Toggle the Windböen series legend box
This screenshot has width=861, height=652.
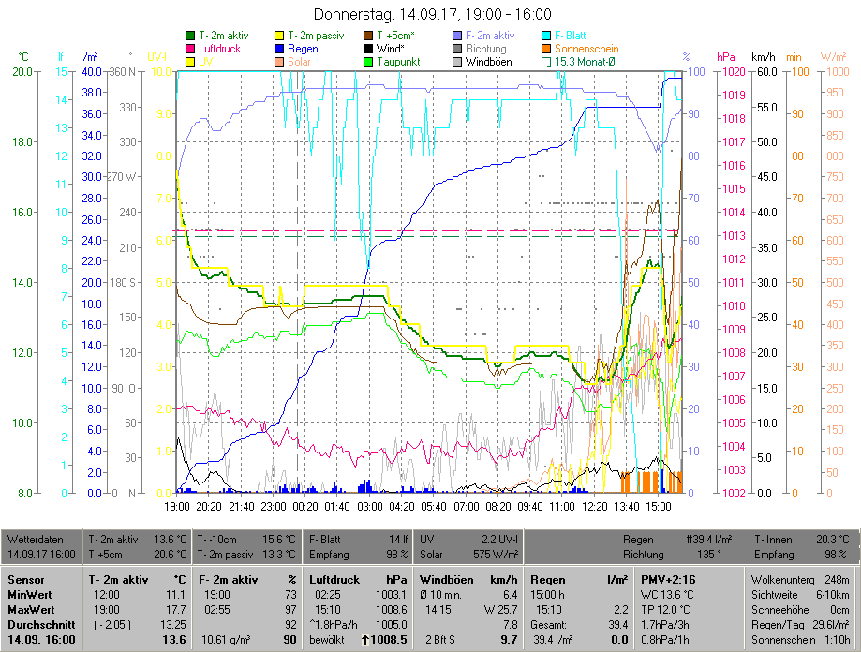point(458,62)
